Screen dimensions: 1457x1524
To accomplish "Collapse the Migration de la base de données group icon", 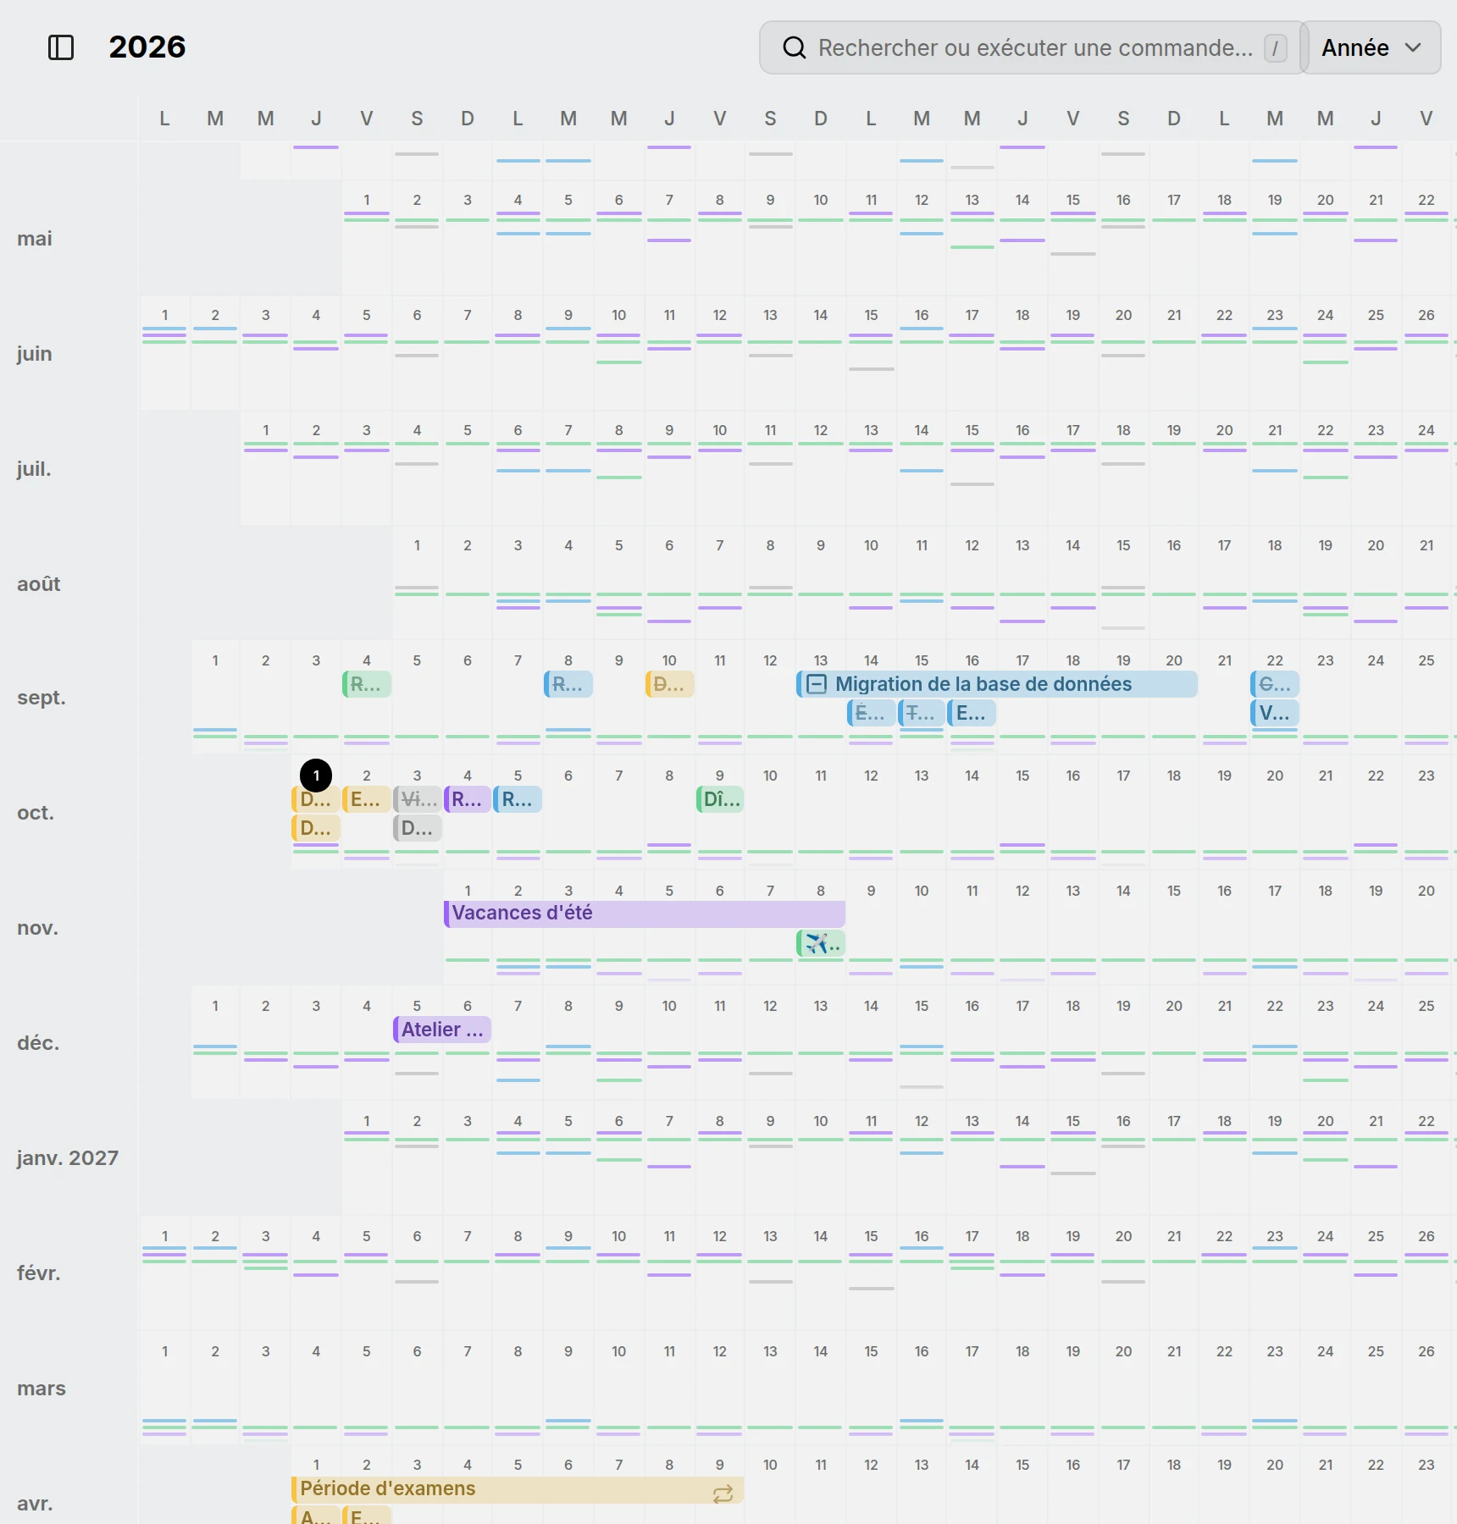I will tap(817, 684).
